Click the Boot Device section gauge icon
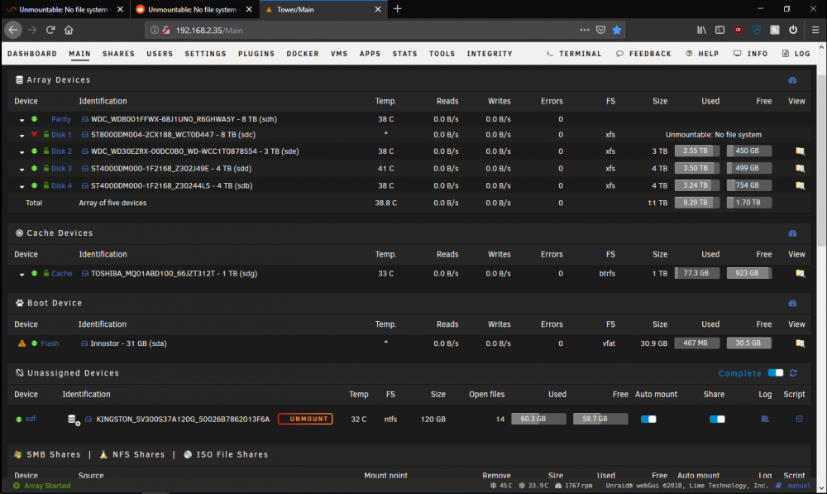 coord(792,304)
